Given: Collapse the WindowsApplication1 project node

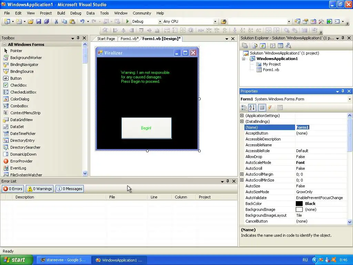Looking at the screenshot, I should (x=243, y=59).
